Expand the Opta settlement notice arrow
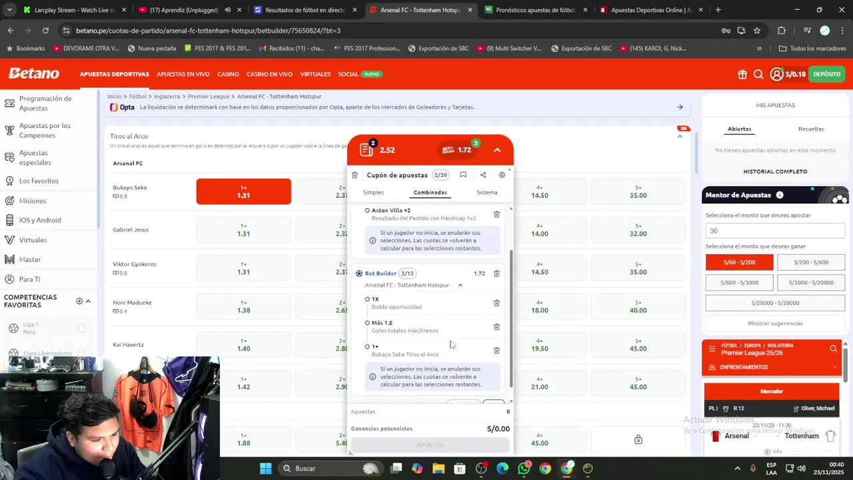Image resolution: width=853 pixels, height=480 pixels. pos(680,107)
